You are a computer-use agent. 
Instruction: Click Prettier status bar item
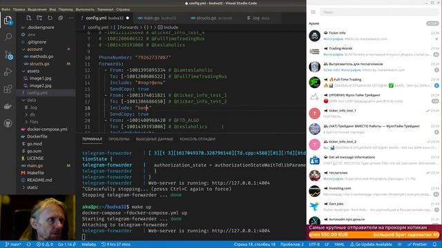[417, 245]
